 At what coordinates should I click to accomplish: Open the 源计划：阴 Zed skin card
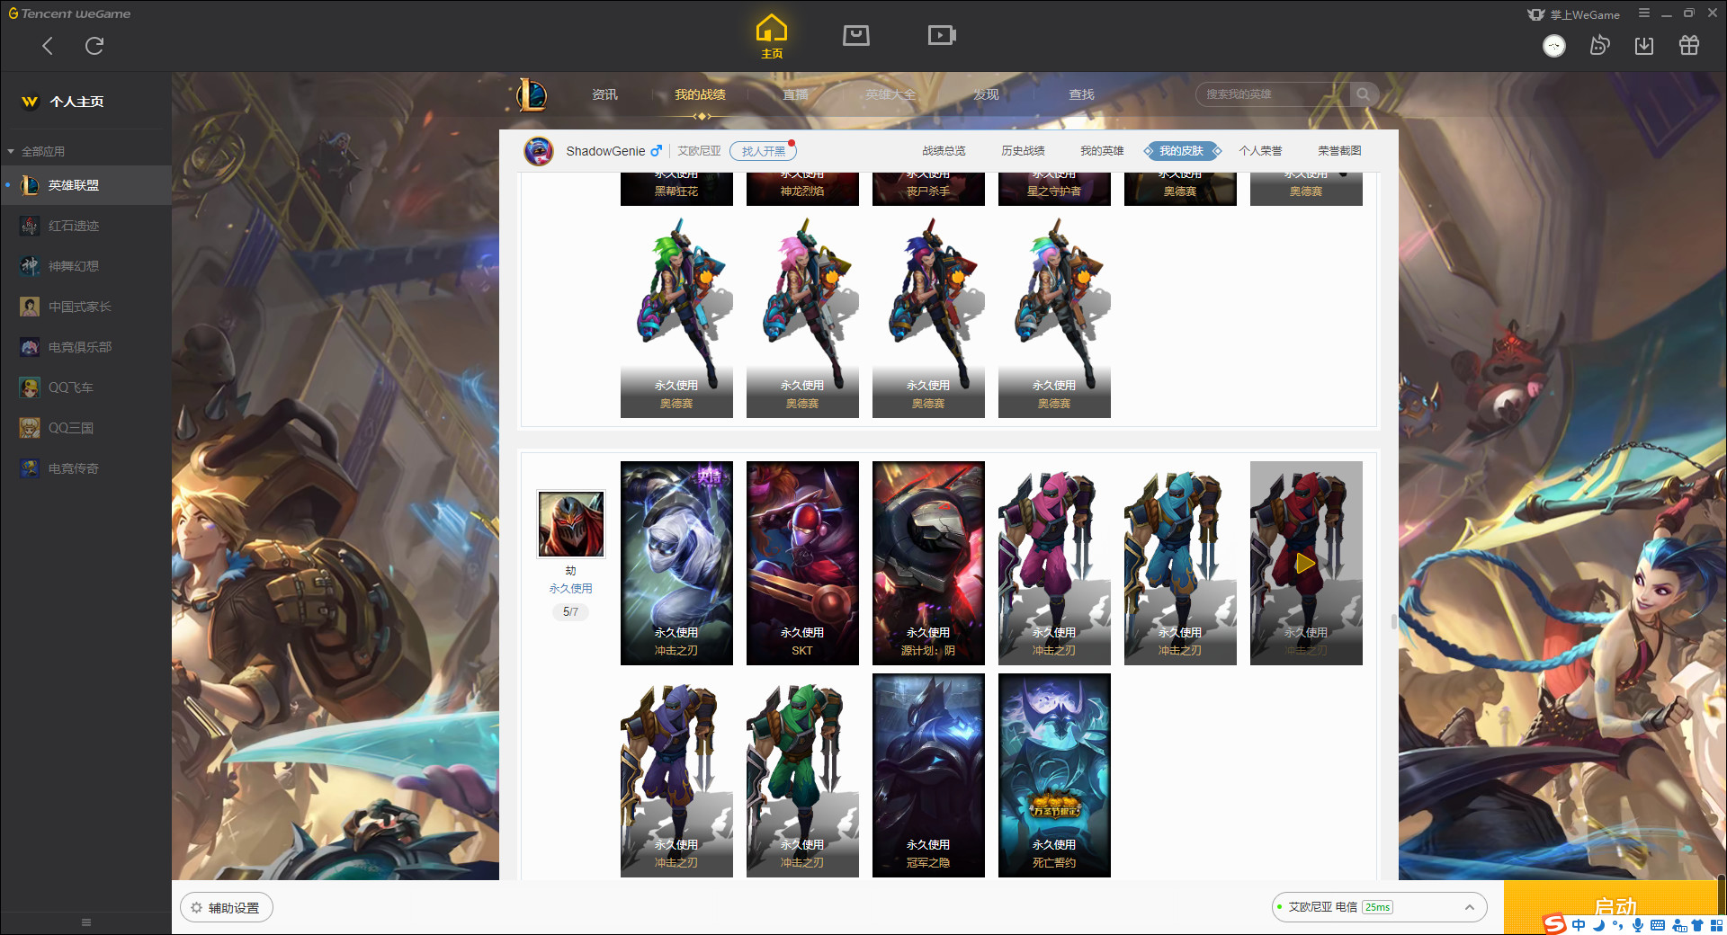pyautogui.click(x=928, y=563)
